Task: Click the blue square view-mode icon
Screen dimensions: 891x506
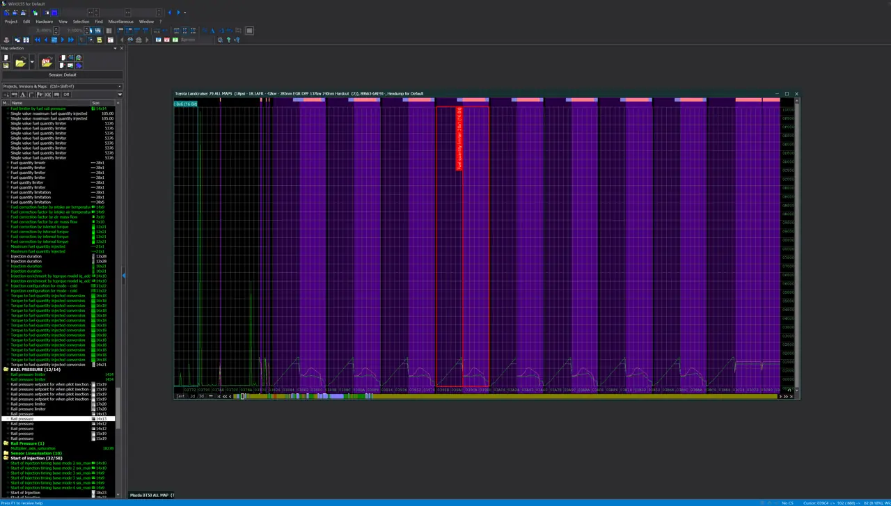Action: tap(54, 13)
